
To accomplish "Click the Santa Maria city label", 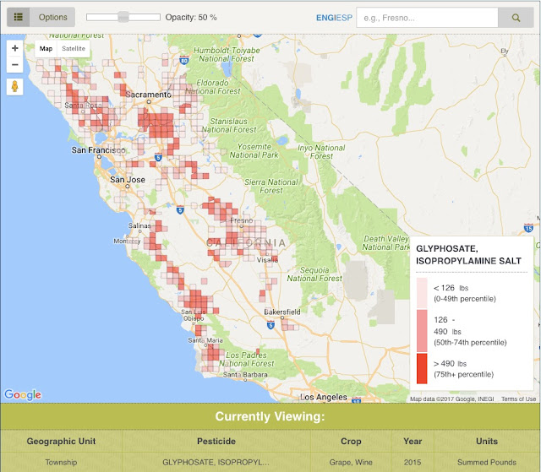I will [x=205, y=340].
